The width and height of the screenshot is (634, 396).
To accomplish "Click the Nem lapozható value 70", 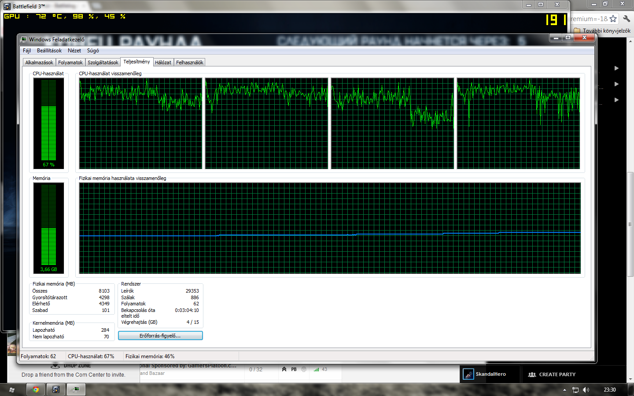I will pyautogui.click(x=107, y=337).
